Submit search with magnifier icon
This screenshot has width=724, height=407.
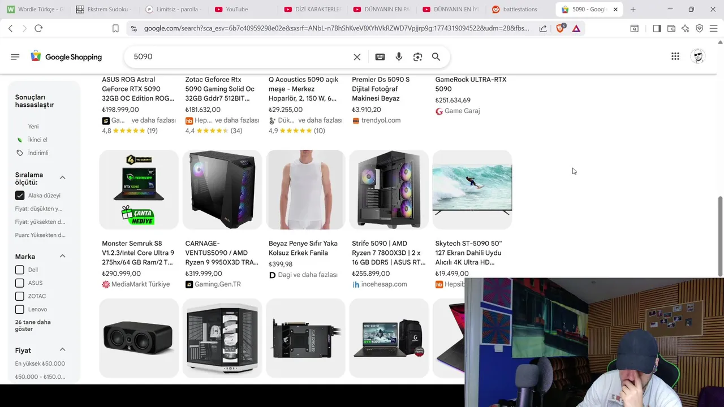(x=436, y=57)
